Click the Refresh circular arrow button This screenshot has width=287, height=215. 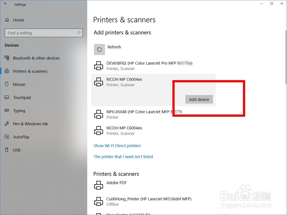pos(99,49)
